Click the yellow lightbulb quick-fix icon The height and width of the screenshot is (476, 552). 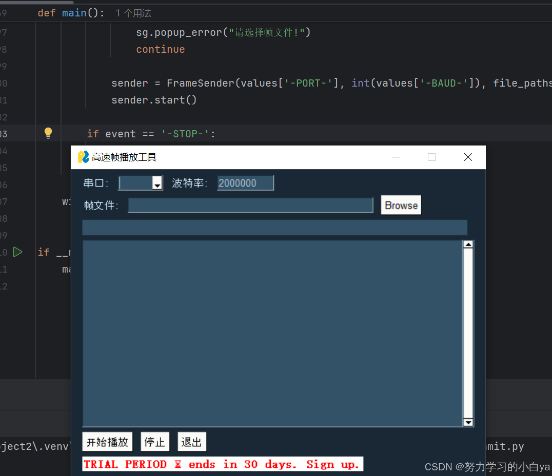[48, 133]
